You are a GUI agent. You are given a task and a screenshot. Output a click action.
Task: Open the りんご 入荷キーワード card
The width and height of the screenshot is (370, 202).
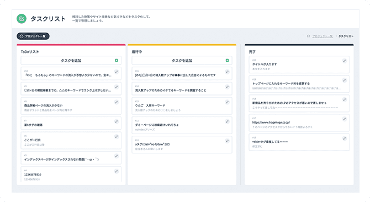[182, 106]
